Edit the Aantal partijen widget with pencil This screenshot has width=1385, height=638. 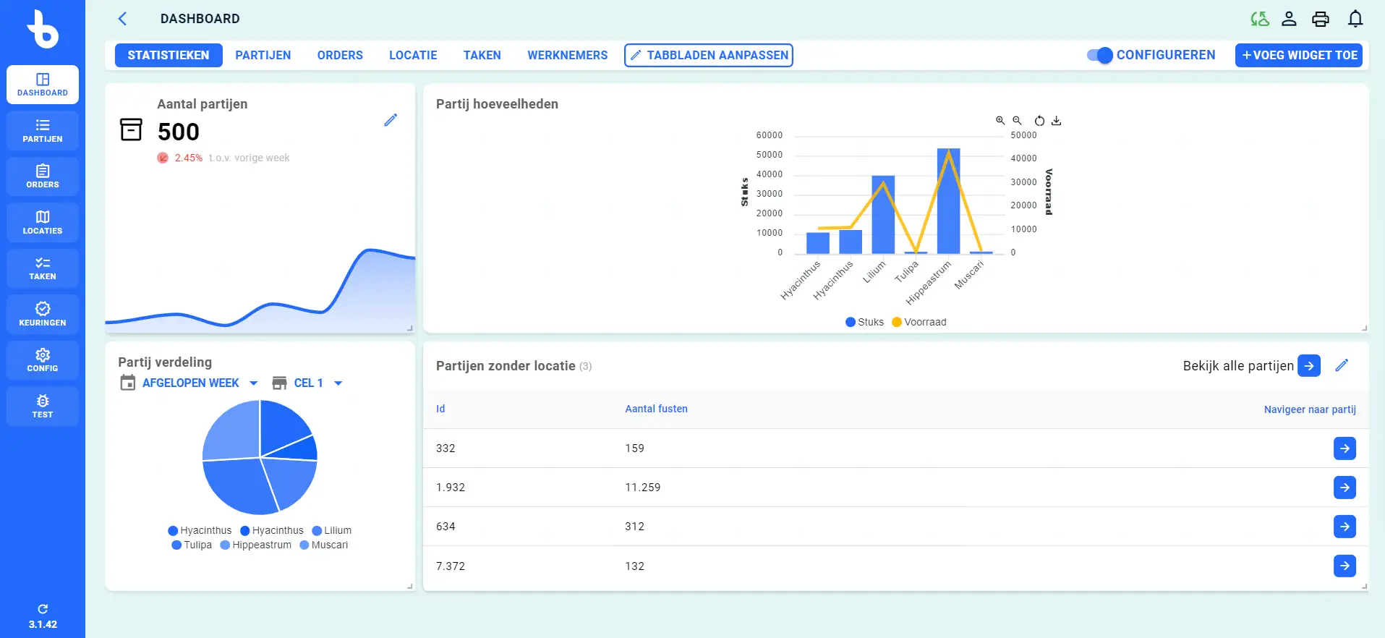point(391,120)
